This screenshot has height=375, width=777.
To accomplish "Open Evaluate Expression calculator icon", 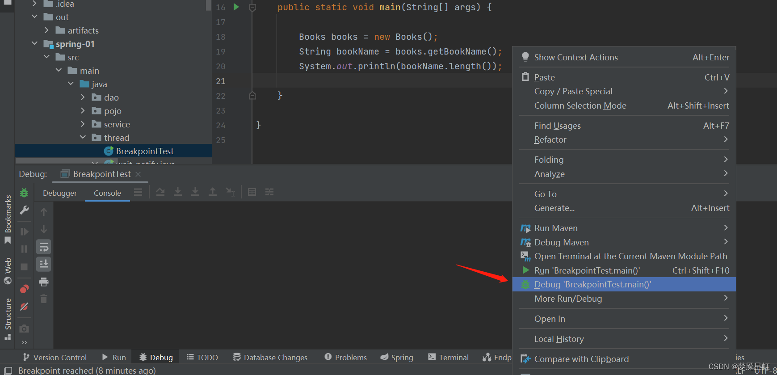I will [252, 192].
